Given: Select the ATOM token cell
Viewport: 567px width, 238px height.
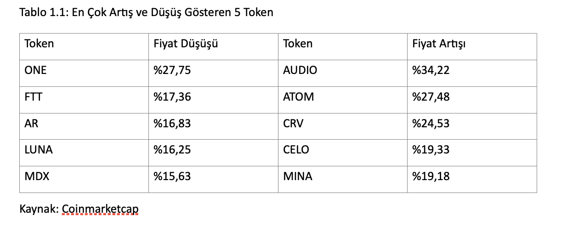Looking at the screenshot, I should (x=343, y=100).
